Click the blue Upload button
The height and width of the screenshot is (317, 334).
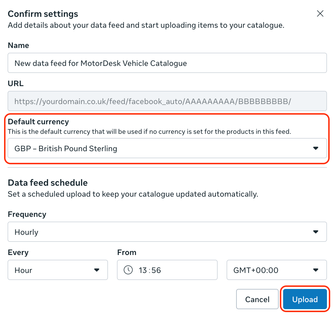pyautogui.click(x=305, y=299)
